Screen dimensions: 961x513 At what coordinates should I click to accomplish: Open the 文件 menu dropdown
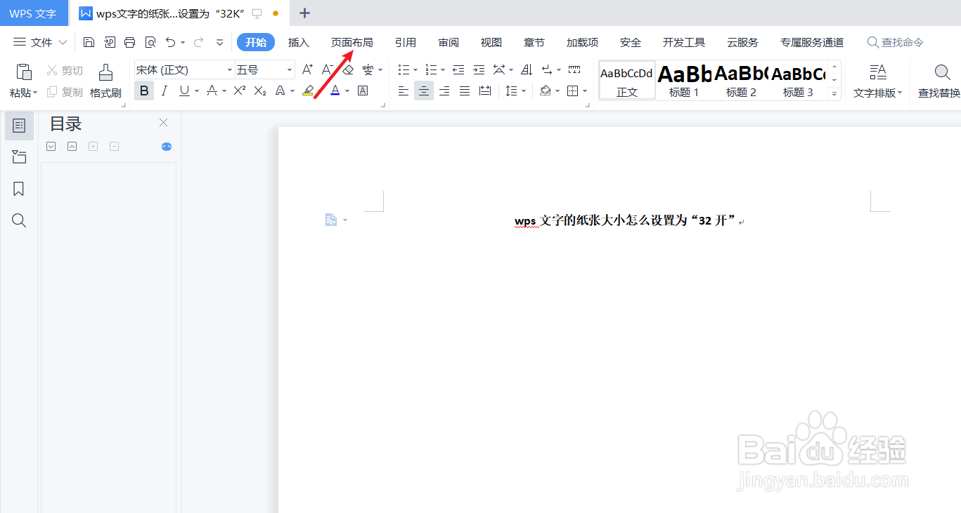(x=41, y=42)
